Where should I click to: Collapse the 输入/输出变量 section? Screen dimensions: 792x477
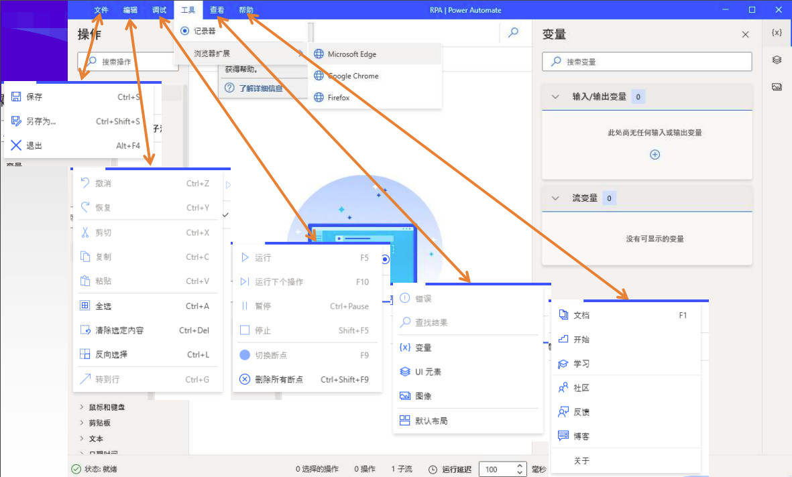pyautogui.click(x=555, y=96)
